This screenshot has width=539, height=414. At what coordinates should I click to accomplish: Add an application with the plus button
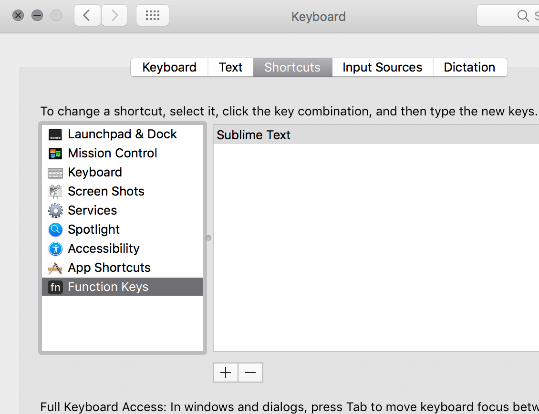tap(226, 373)
